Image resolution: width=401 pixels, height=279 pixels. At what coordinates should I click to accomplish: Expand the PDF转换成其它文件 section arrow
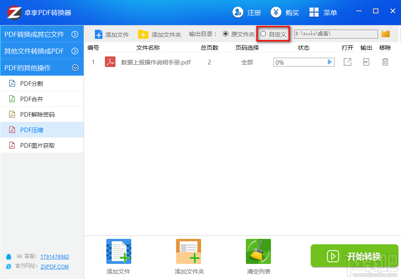pos(75,34)
